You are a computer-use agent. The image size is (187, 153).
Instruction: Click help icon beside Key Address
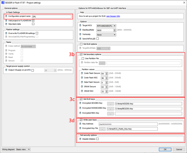(80, 124)
